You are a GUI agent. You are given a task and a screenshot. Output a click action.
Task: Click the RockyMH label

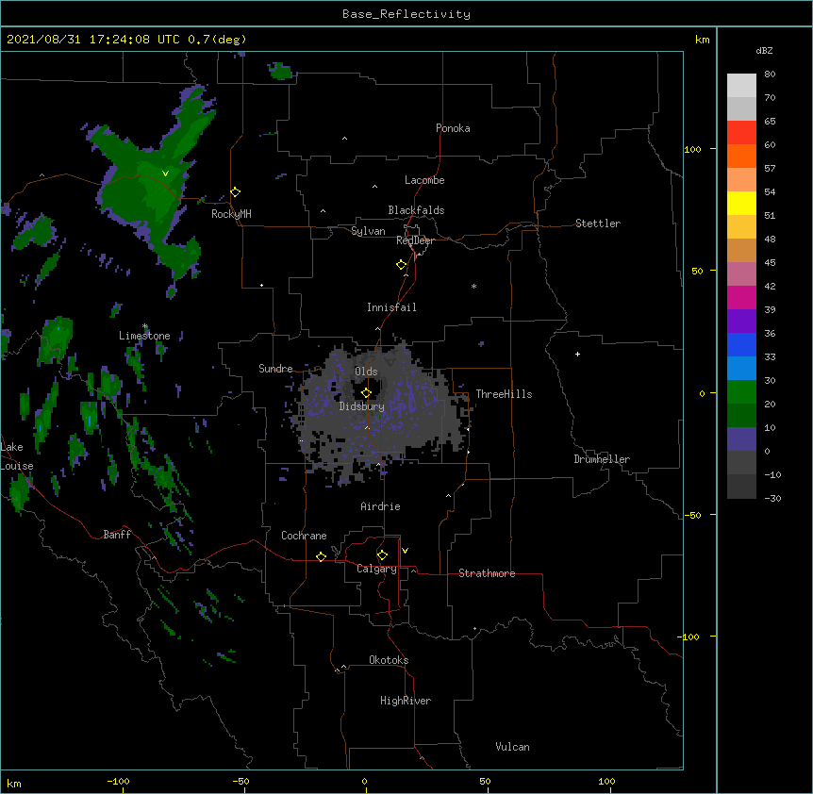231,214
